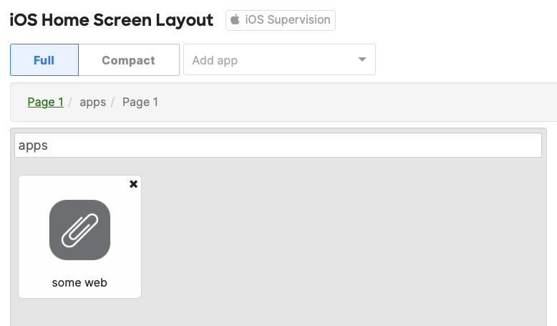
Task: Select the last Page 1 breadcrumb item
Action: [x=140, y=102]
